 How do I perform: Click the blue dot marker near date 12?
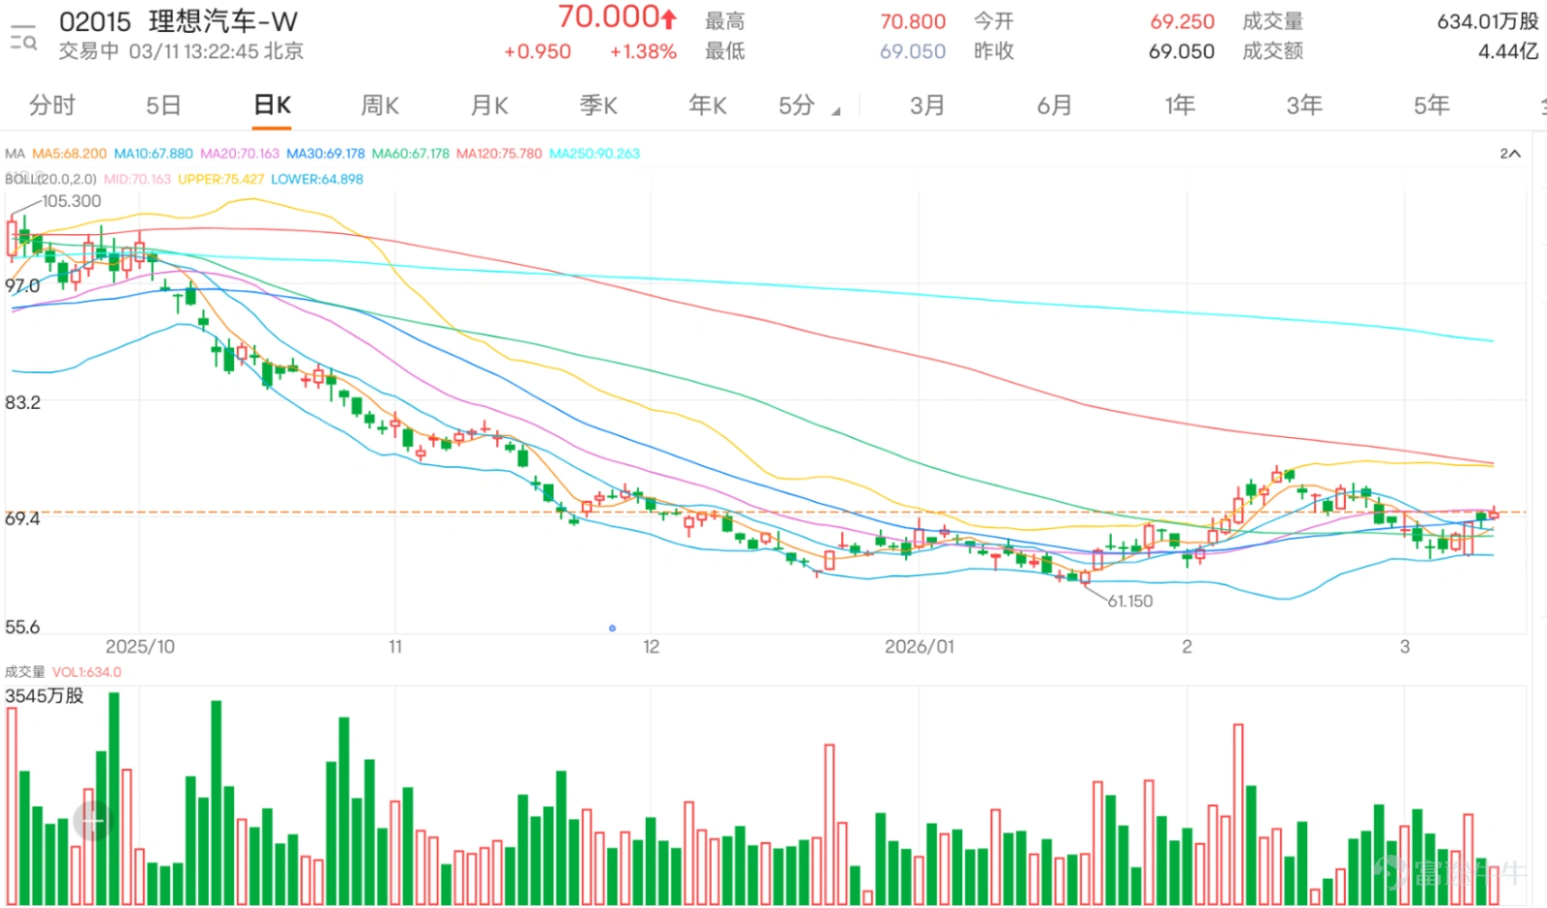click(612, 629)
